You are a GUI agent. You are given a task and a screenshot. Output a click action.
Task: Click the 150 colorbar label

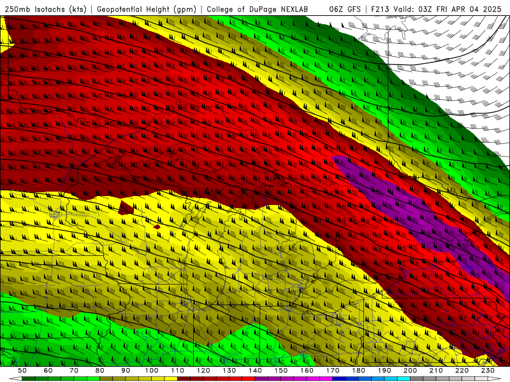pyautogui.click(x=281, y=371)
